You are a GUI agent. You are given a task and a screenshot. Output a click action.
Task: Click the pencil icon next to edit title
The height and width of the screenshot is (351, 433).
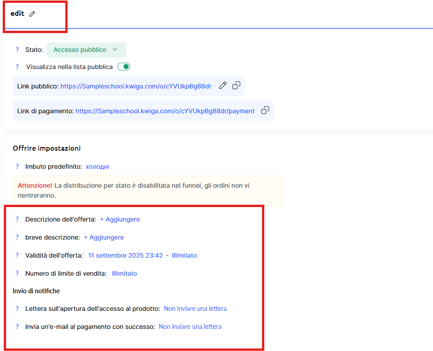(x=32, y=14)
